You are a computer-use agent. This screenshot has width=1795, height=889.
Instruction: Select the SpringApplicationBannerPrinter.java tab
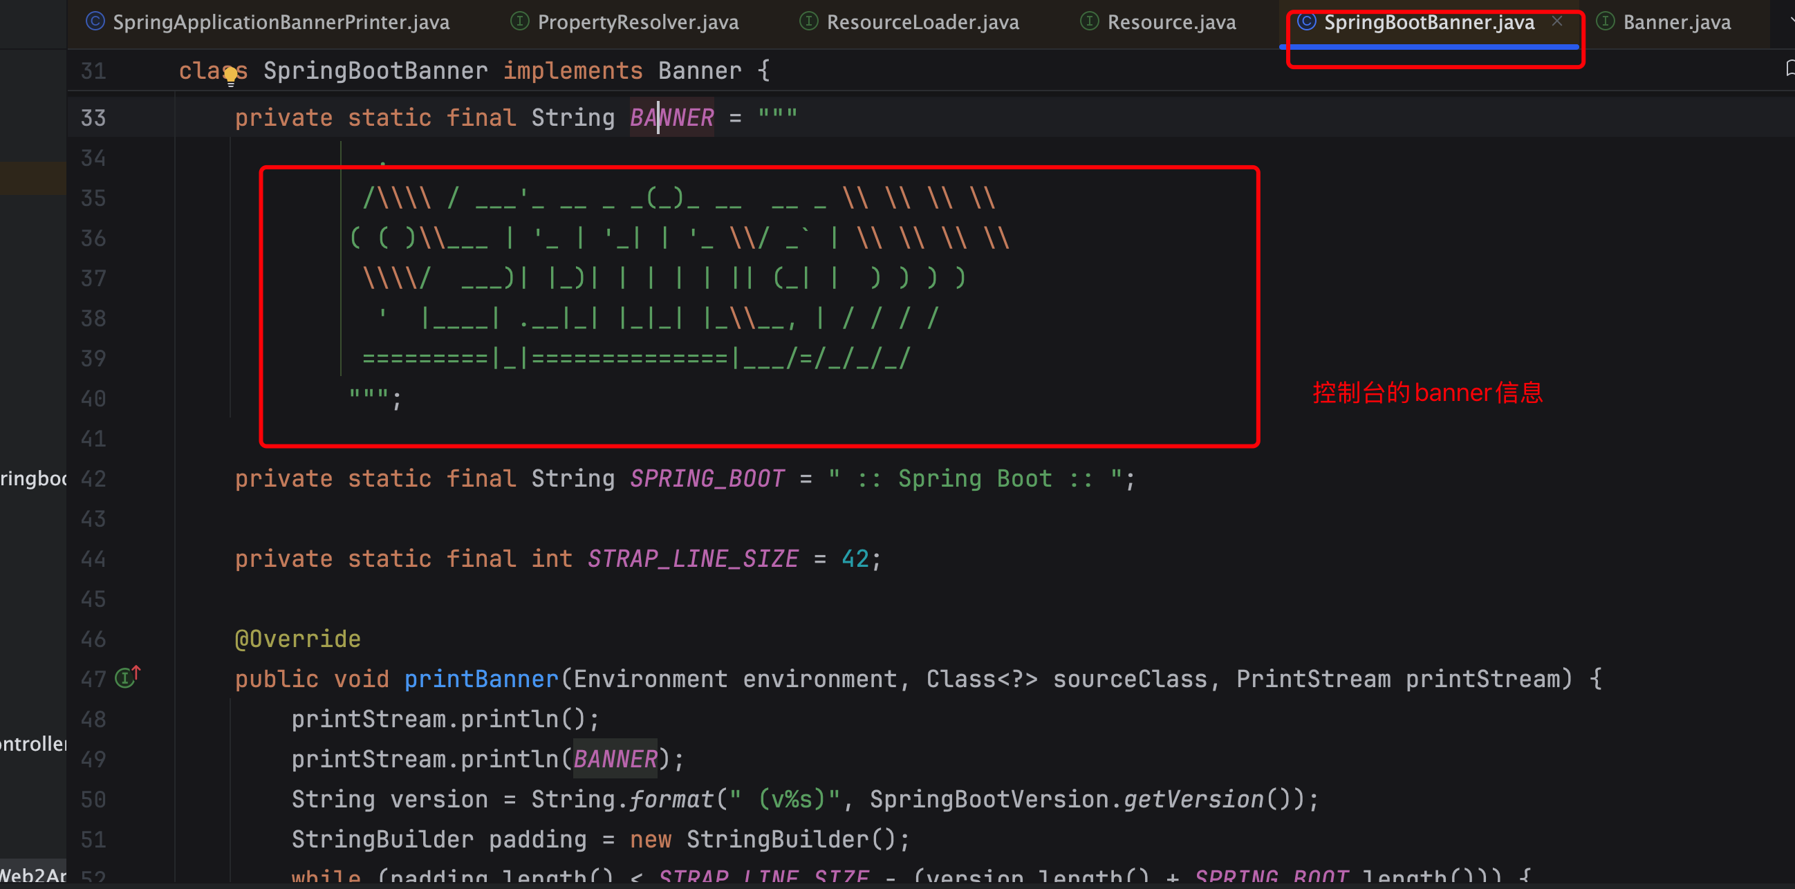coord(281,22)
